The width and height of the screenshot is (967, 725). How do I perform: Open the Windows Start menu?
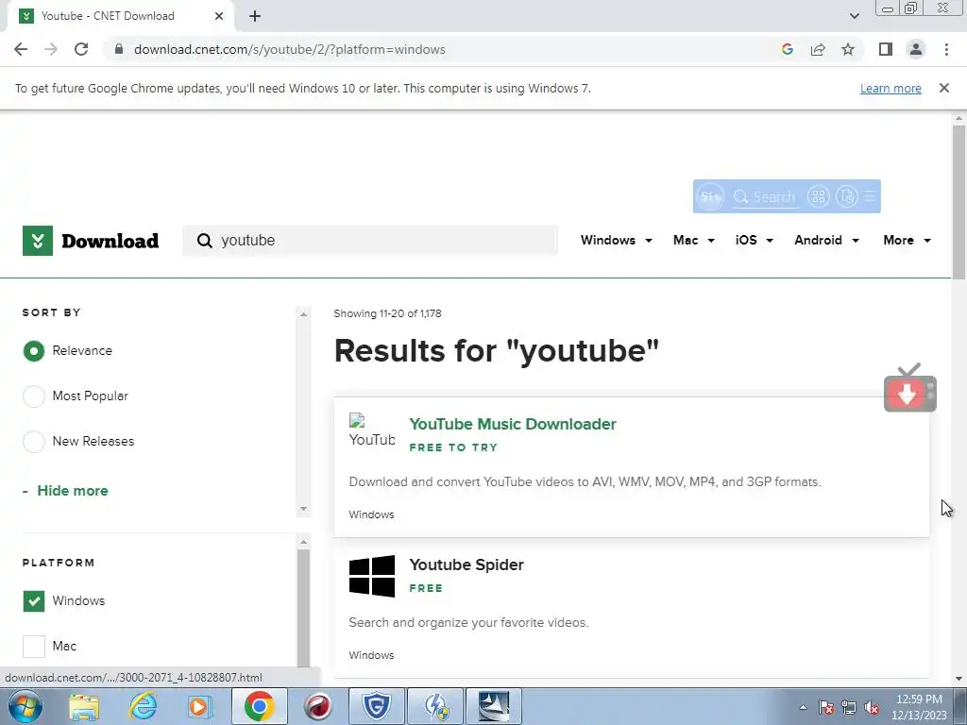click(25, 706)
